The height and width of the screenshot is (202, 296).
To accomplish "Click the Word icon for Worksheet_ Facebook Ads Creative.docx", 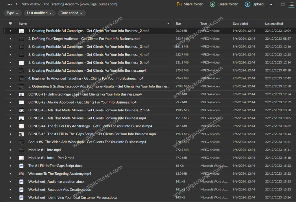I will pyautogui.click(x=21, y=190).
